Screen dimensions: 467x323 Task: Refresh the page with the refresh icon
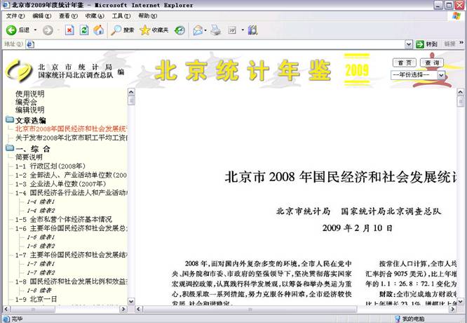84,30
